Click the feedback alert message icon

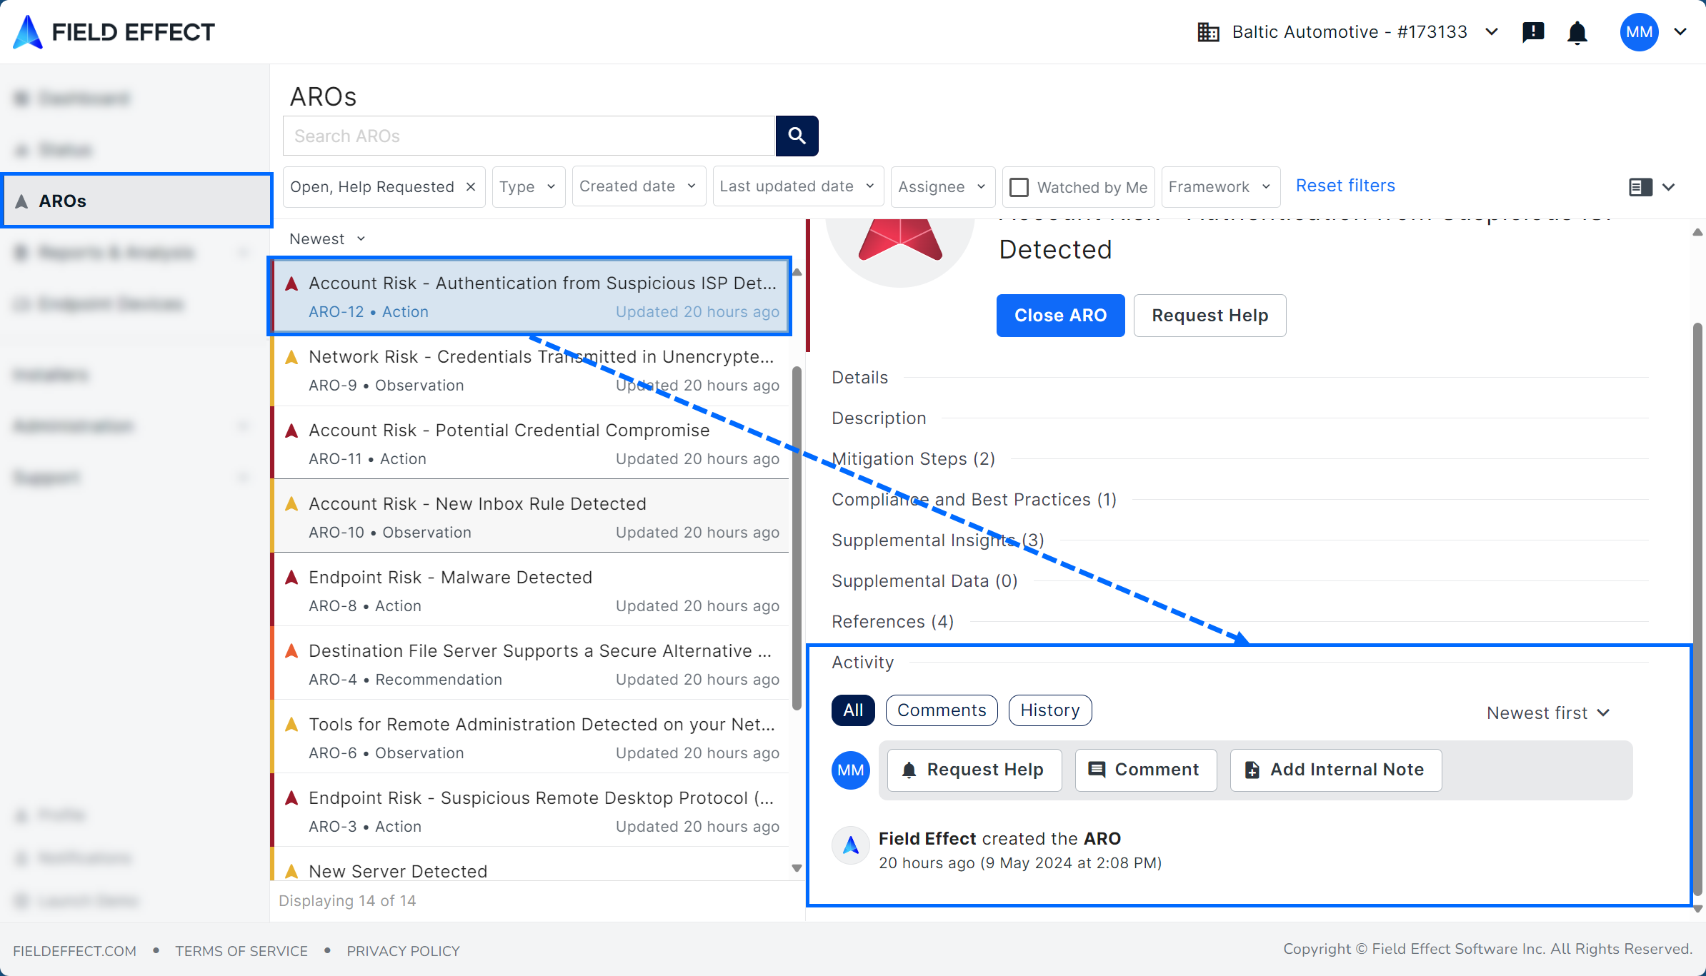pyautogui.click(x=1533, y=32)
